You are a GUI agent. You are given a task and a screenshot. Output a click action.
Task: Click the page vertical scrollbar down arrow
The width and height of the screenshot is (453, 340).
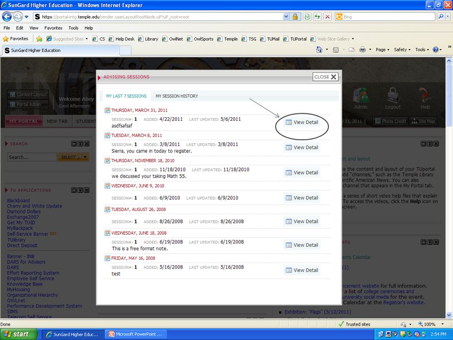(x=449, y=315)
